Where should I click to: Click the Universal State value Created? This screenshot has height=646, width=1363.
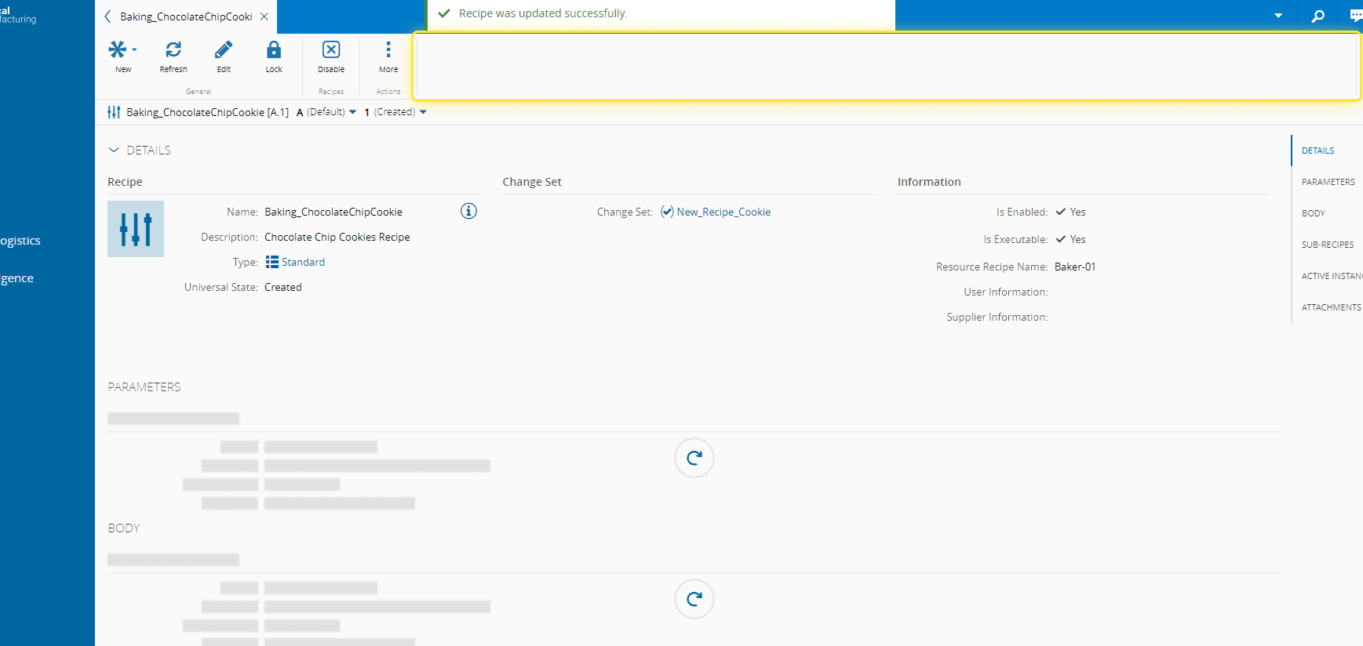(283, 287)
